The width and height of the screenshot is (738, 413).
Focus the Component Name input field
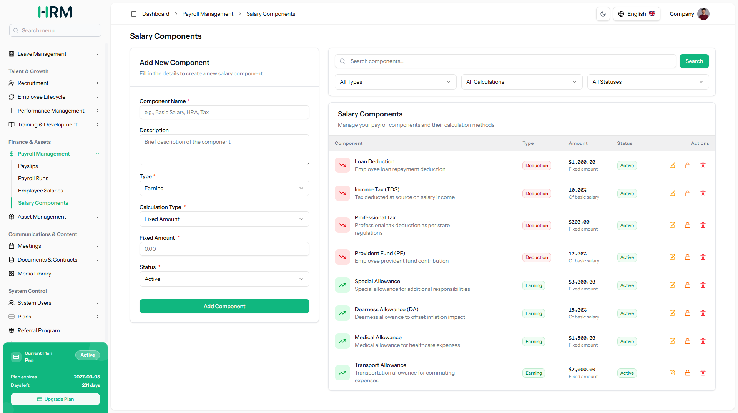(224, 112)
